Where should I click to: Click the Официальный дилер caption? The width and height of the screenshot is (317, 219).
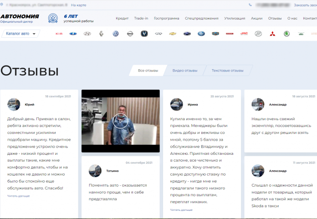click(x=16, y=21)
